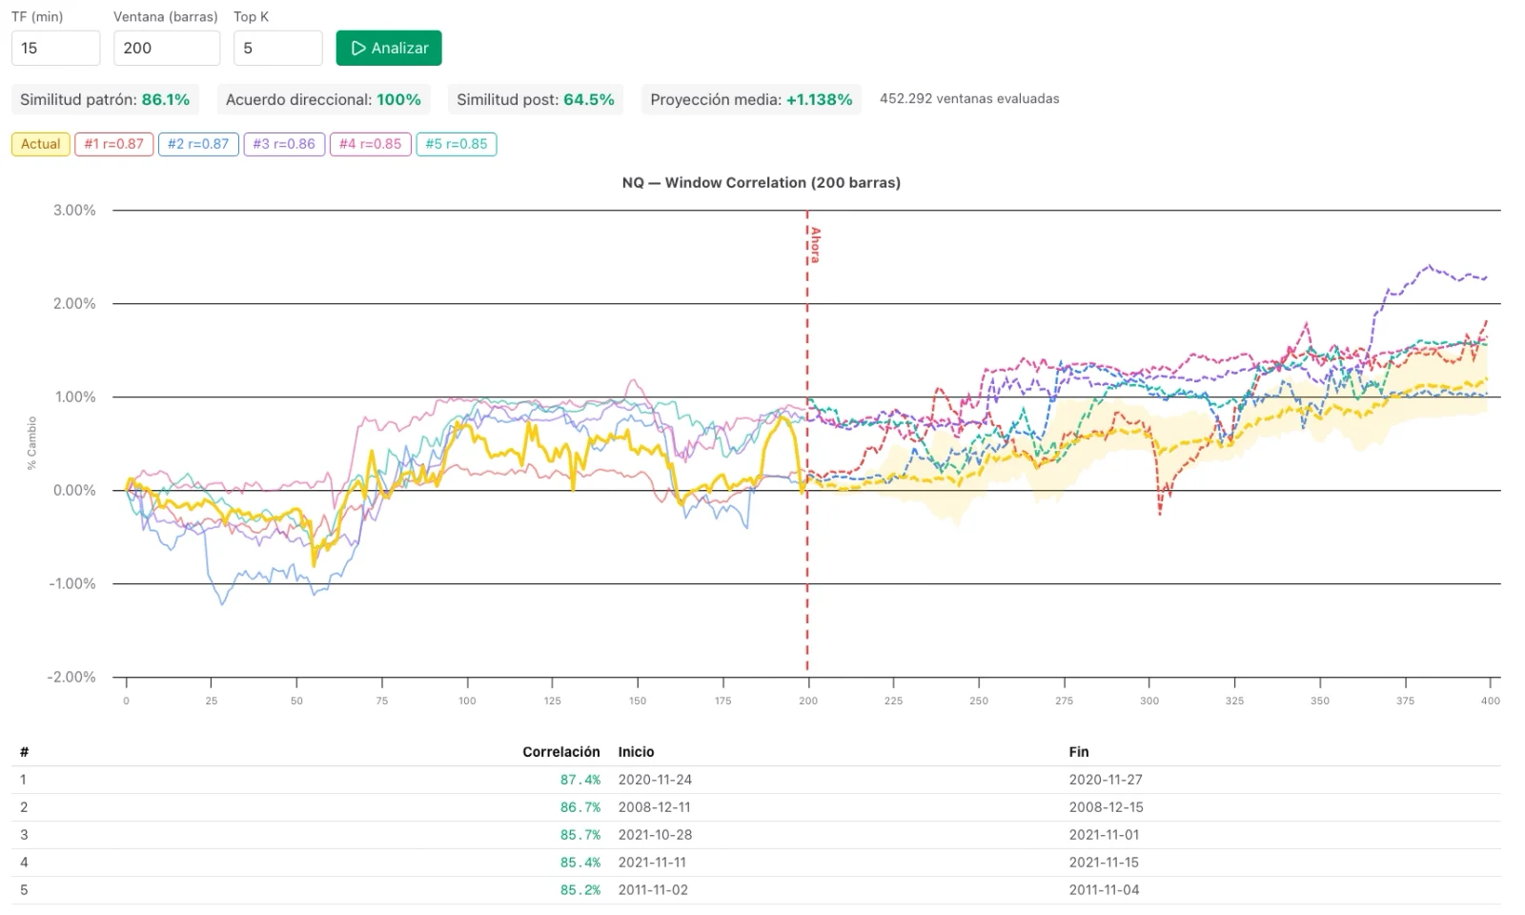Select the row ending 2011-11-04
The height and width of the screenshot is (915, 1525).
(756, 890)
